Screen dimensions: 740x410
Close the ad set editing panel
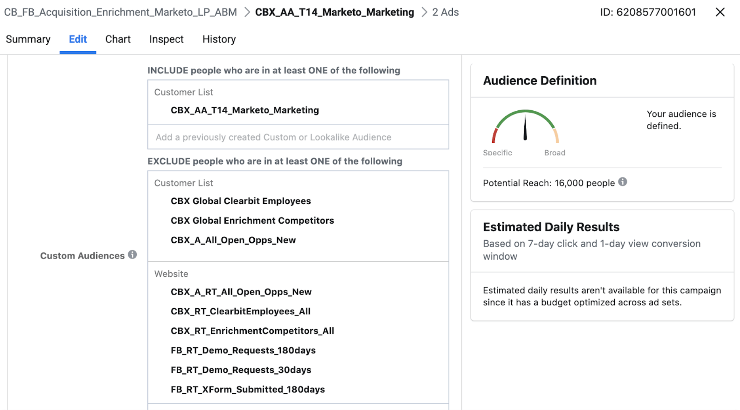[720, 12]
